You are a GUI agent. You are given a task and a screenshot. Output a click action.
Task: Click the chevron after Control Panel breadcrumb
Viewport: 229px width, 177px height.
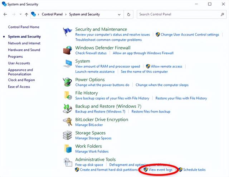pos(66,14)
